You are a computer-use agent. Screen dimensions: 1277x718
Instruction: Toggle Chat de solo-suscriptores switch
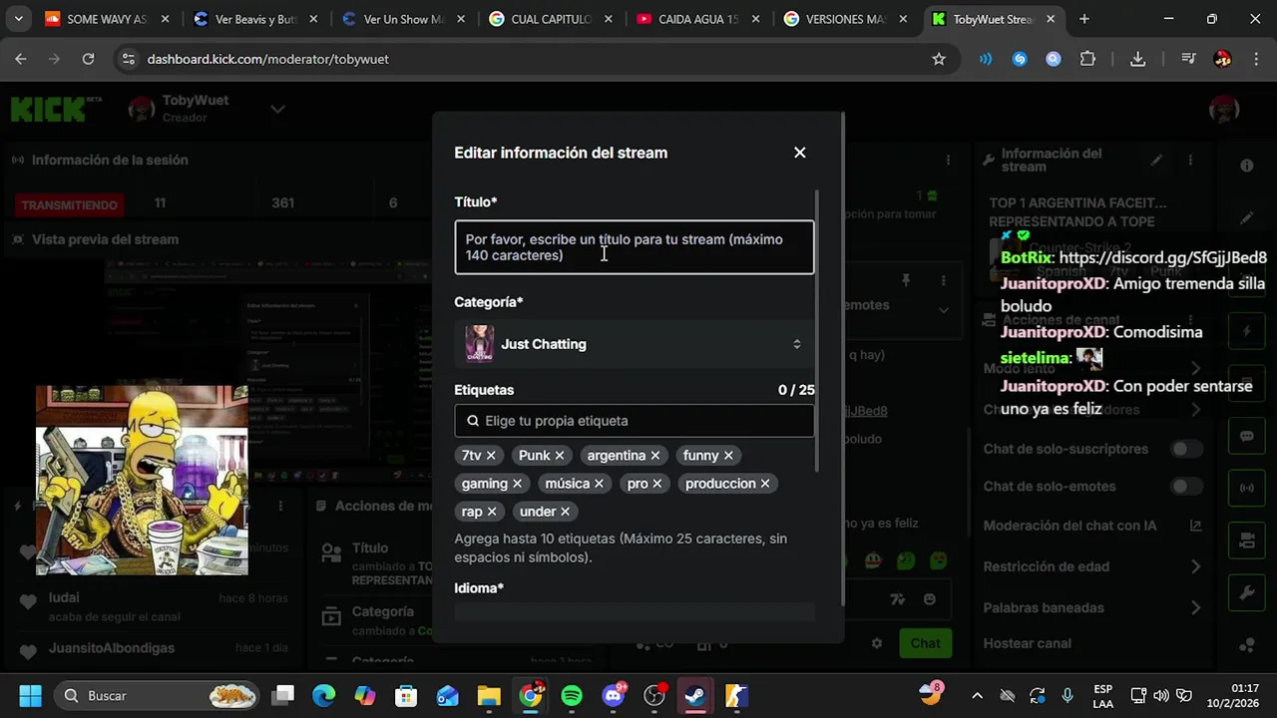pyautogui.click(x=1185, y=449)
